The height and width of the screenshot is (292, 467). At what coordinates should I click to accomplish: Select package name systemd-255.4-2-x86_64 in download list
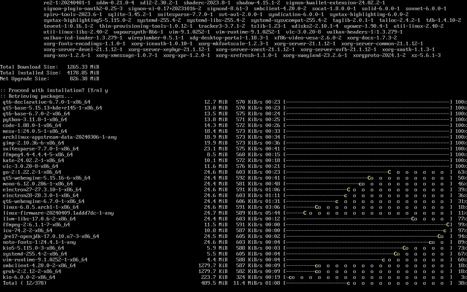pyautogui.click(x=35, y=254)
